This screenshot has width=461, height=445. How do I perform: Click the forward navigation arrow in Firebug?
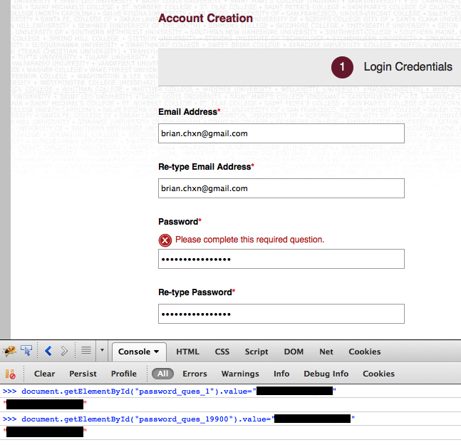[x=64, y=351]
